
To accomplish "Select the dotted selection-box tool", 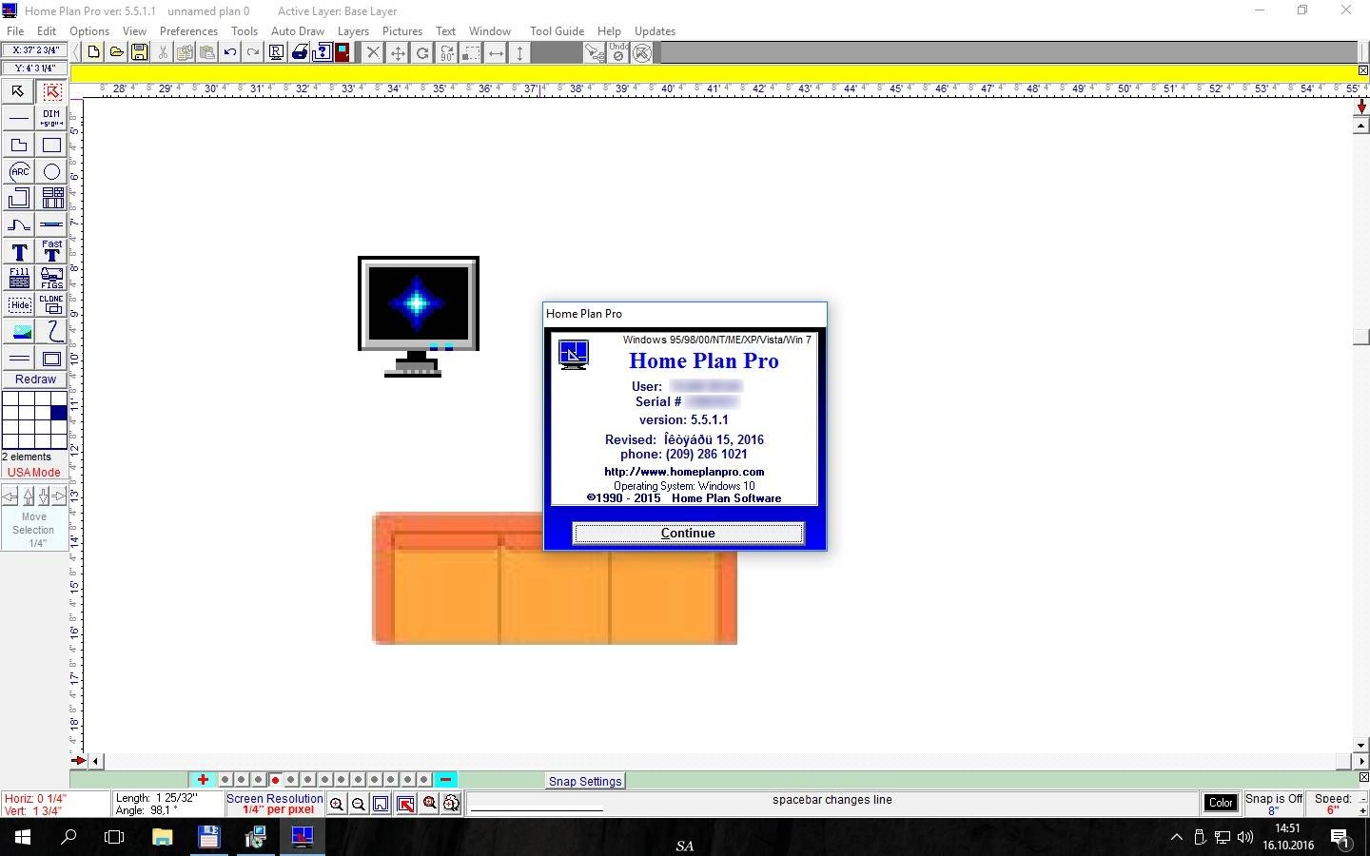I will (51, 91).
